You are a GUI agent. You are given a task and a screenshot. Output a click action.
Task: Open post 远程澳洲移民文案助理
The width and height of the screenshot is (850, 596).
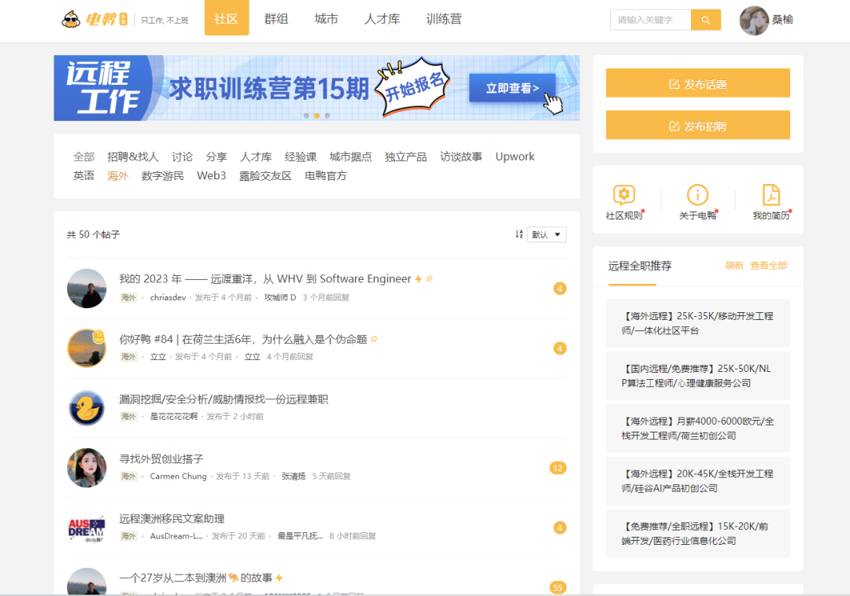click(172, 519)
